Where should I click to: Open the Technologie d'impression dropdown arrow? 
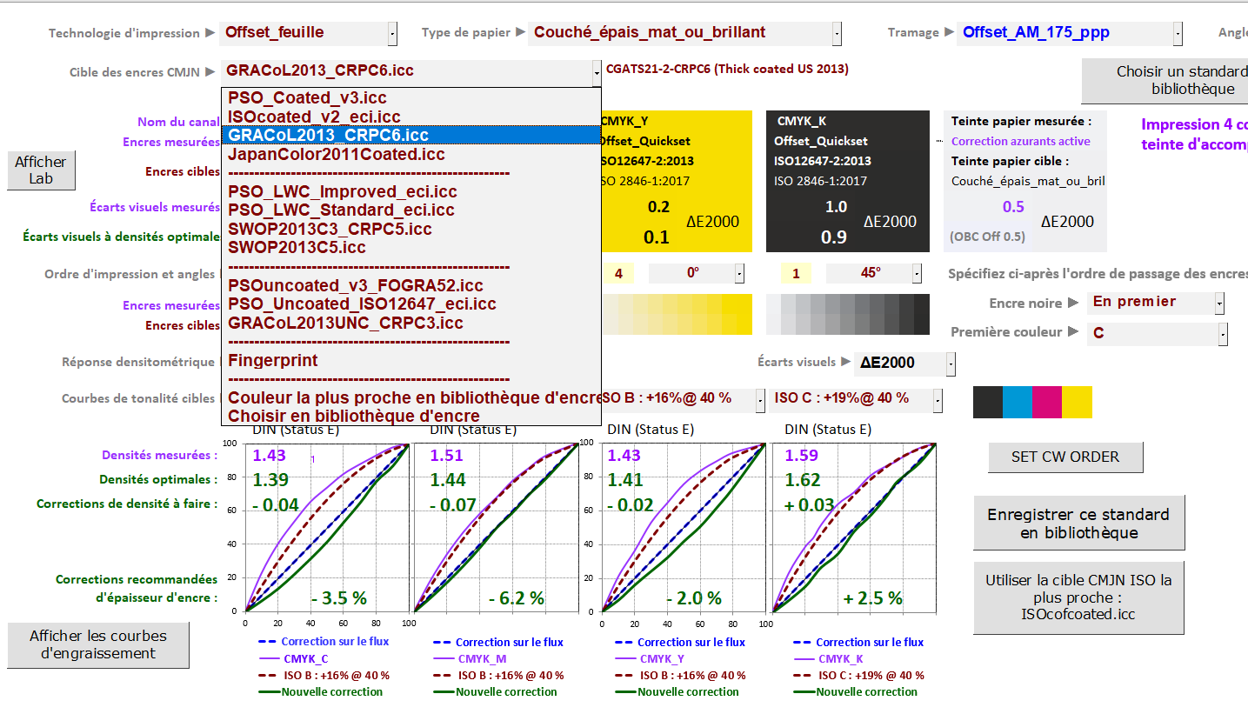click(x=392, y=33)
